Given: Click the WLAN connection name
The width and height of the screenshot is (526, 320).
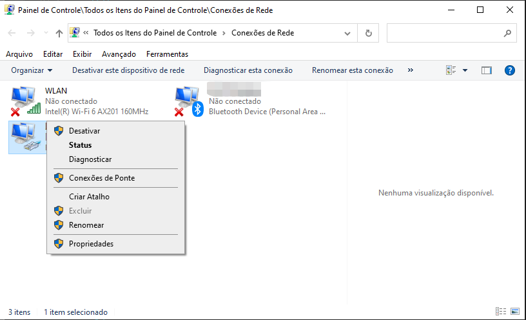Looking at the screenshot, I should pos(56,91).
